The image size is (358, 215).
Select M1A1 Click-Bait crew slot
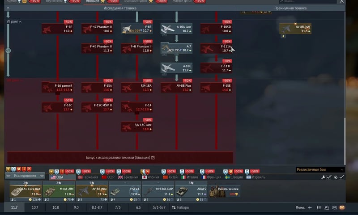click(x=26, y=191)
